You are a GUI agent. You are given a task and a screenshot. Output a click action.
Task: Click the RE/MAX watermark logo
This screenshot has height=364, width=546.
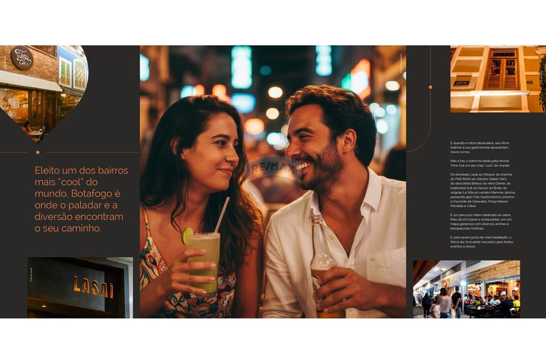click(x=273, y=170)
